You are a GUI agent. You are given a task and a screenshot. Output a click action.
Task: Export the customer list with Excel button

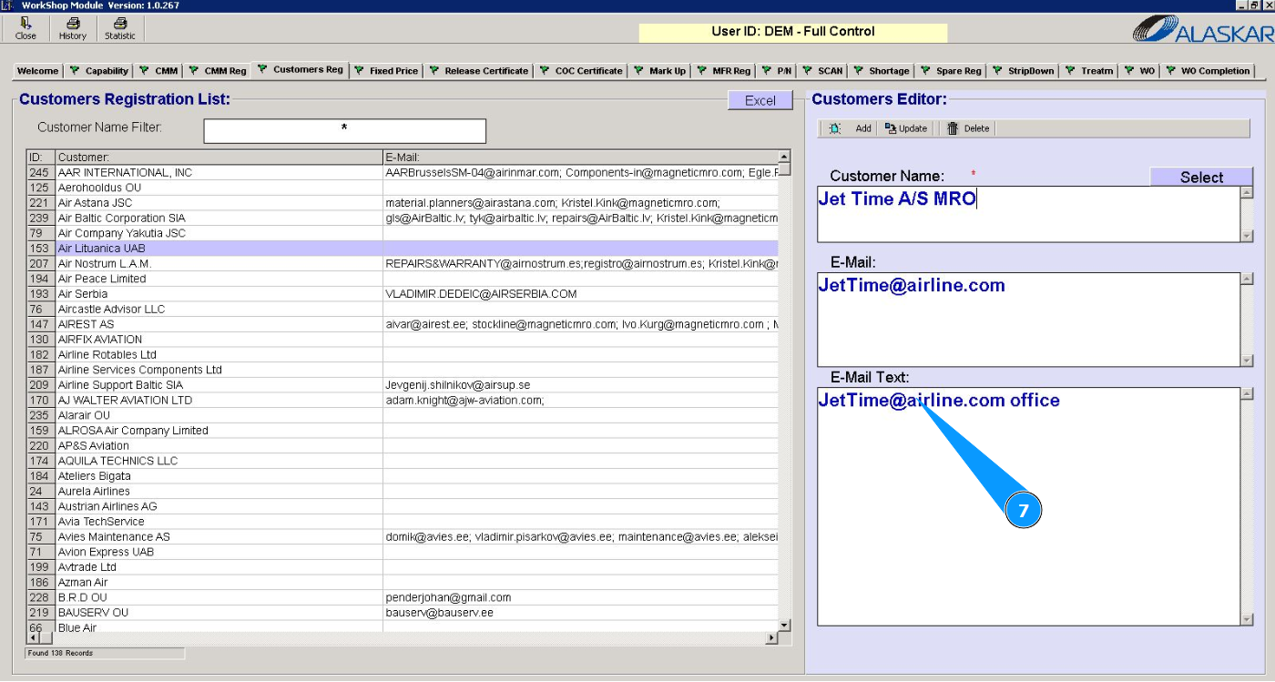tap(760, 100)
